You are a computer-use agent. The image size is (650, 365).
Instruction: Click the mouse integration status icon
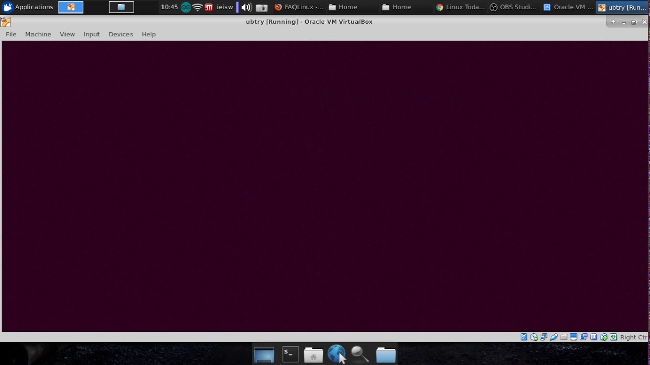[x=603, y=337]
